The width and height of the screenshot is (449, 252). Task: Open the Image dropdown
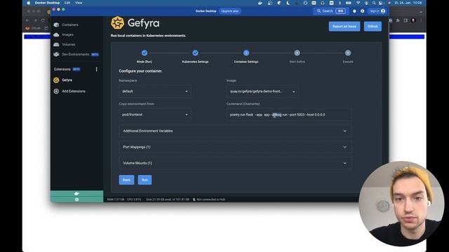[x=262, y=92]
